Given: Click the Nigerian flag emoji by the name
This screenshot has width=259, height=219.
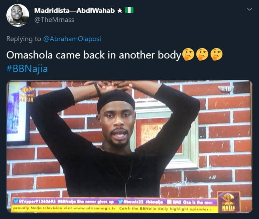Looking at the screenshot, I should (129, 10).
